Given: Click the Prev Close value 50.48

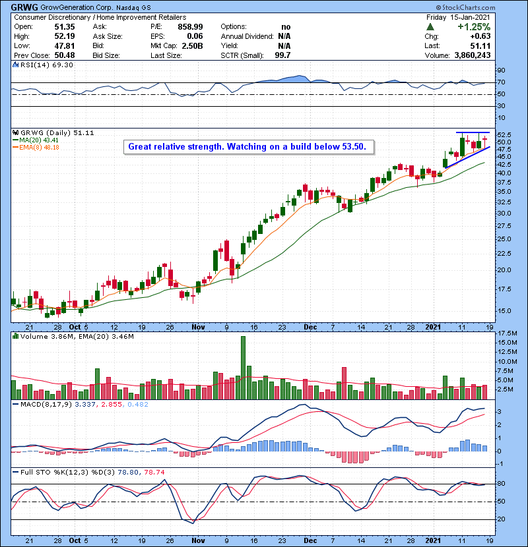Looking at the screenshot, I should pos(65,55).
